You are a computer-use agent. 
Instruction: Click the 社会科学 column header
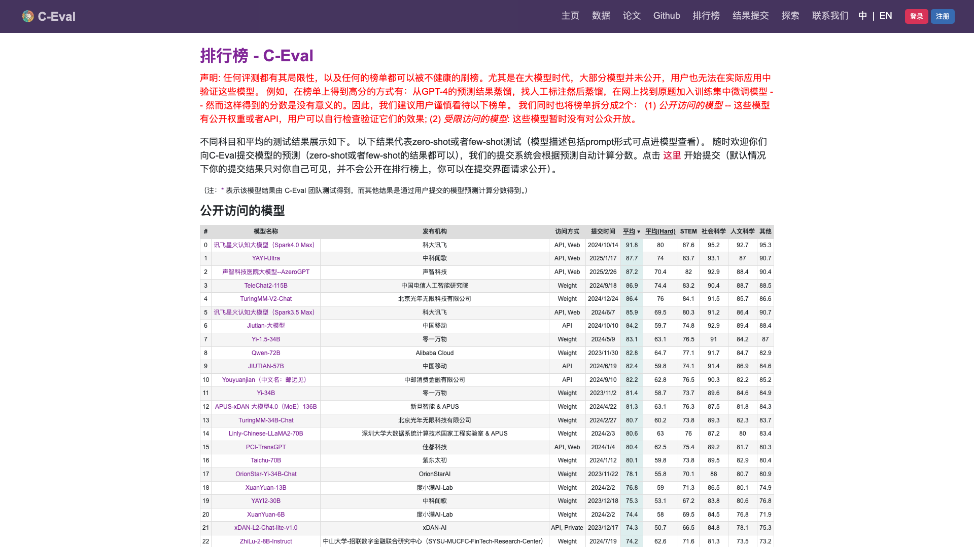(714, 231)
